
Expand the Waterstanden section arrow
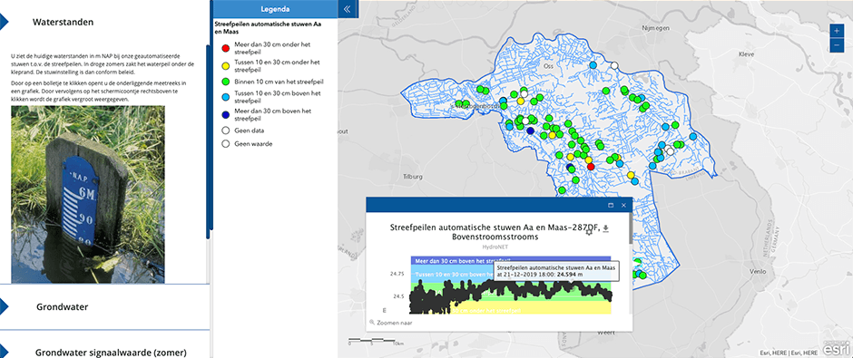coord(4,23)
